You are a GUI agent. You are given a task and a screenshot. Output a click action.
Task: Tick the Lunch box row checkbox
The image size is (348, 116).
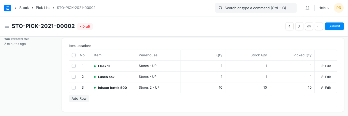tap(74, 77)
